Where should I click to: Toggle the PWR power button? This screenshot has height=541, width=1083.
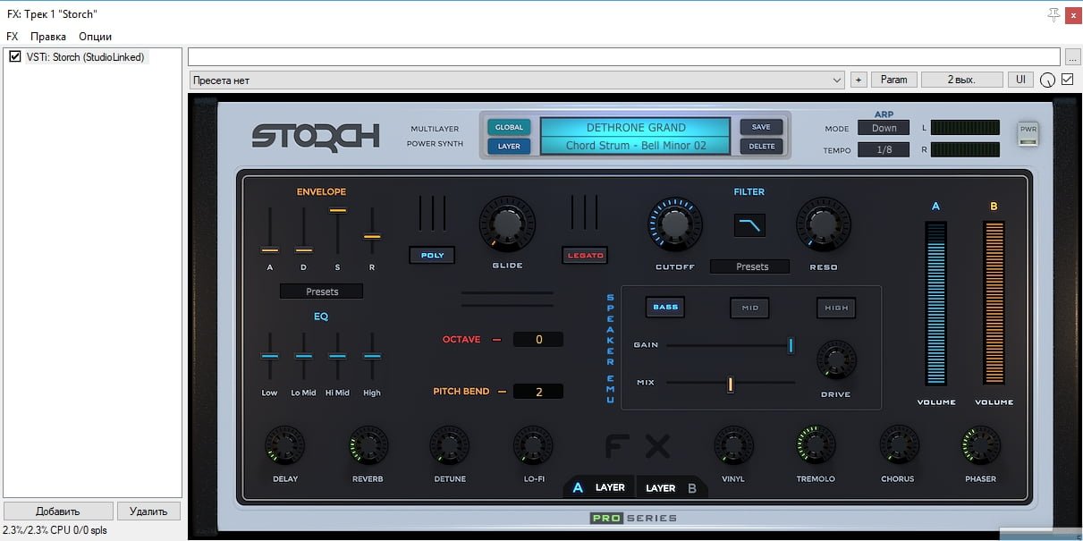[1028, 135]
